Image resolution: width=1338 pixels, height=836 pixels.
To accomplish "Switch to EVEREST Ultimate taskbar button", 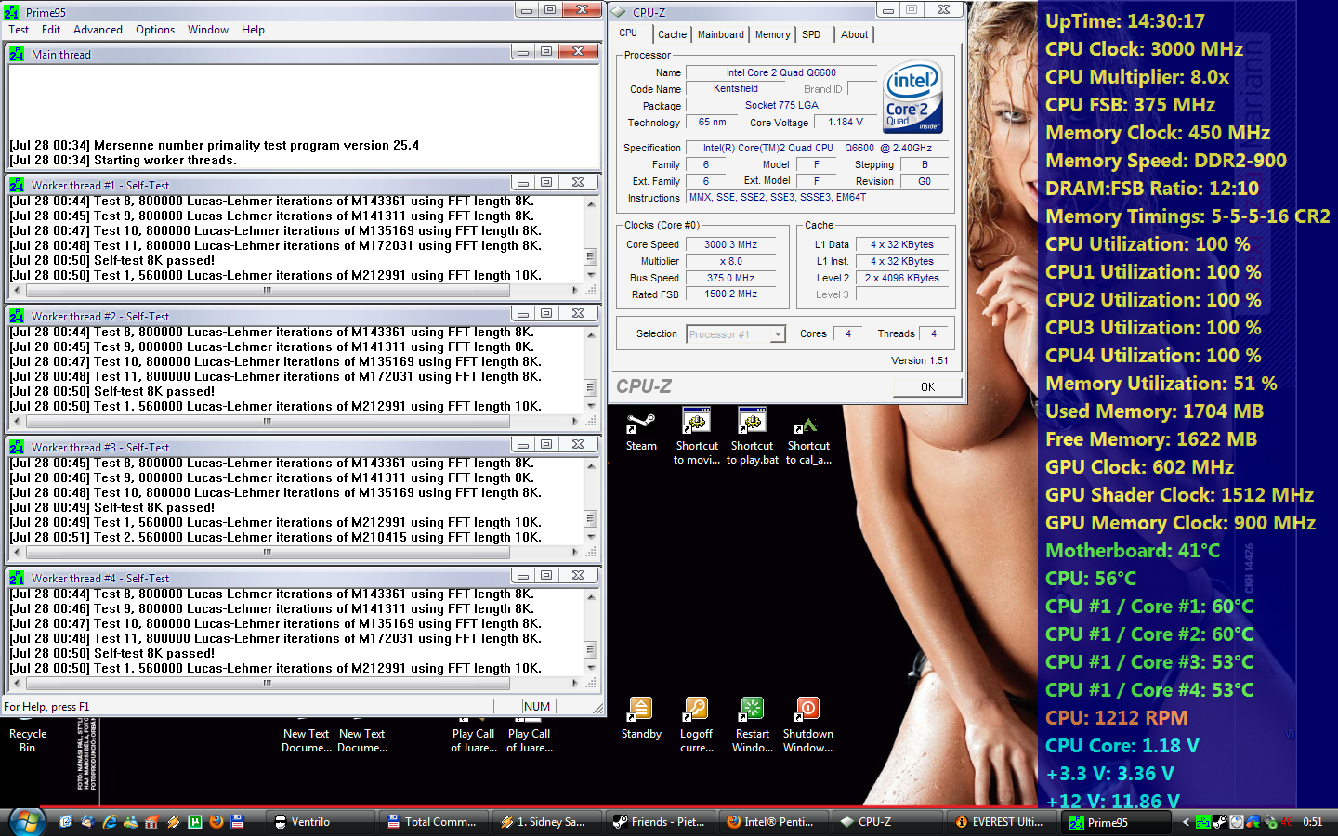I will (x=999, y=822).
